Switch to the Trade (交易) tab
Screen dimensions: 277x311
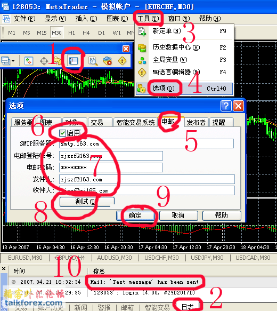[x=100, y=122]
